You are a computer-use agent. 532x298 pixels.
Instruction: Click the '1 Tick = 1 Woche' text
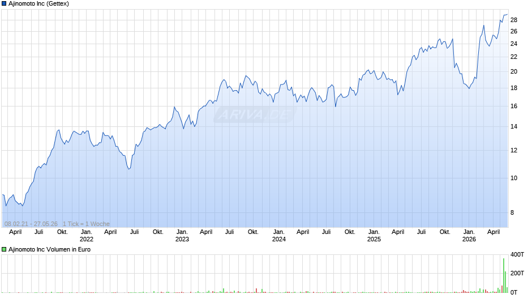(x=86, y=224)
